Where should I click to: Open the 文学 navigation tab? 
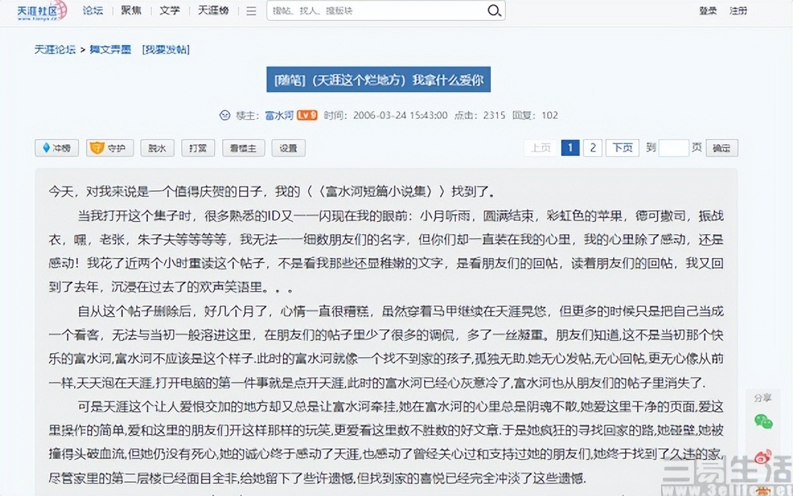(169, 11)
